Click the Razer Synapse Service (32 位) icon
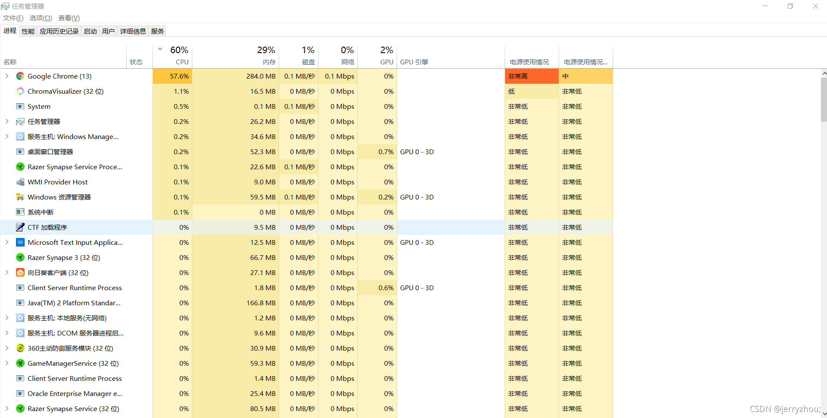The width and height of the screenshot is (827, 418). click(x=20, y=409)
